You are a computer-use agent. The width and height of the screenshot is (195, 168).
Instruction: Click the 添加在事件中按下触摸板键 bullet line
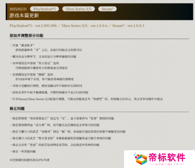[49, 93]
